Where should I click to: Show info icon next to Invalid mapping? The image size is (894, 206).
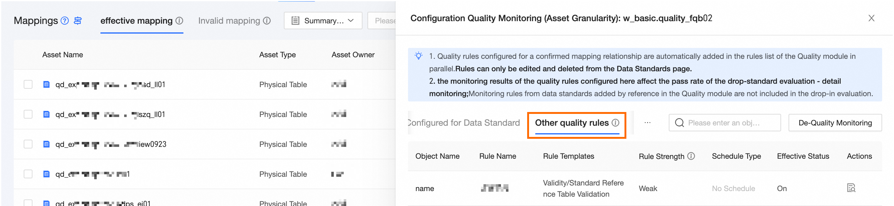point(266,21)
